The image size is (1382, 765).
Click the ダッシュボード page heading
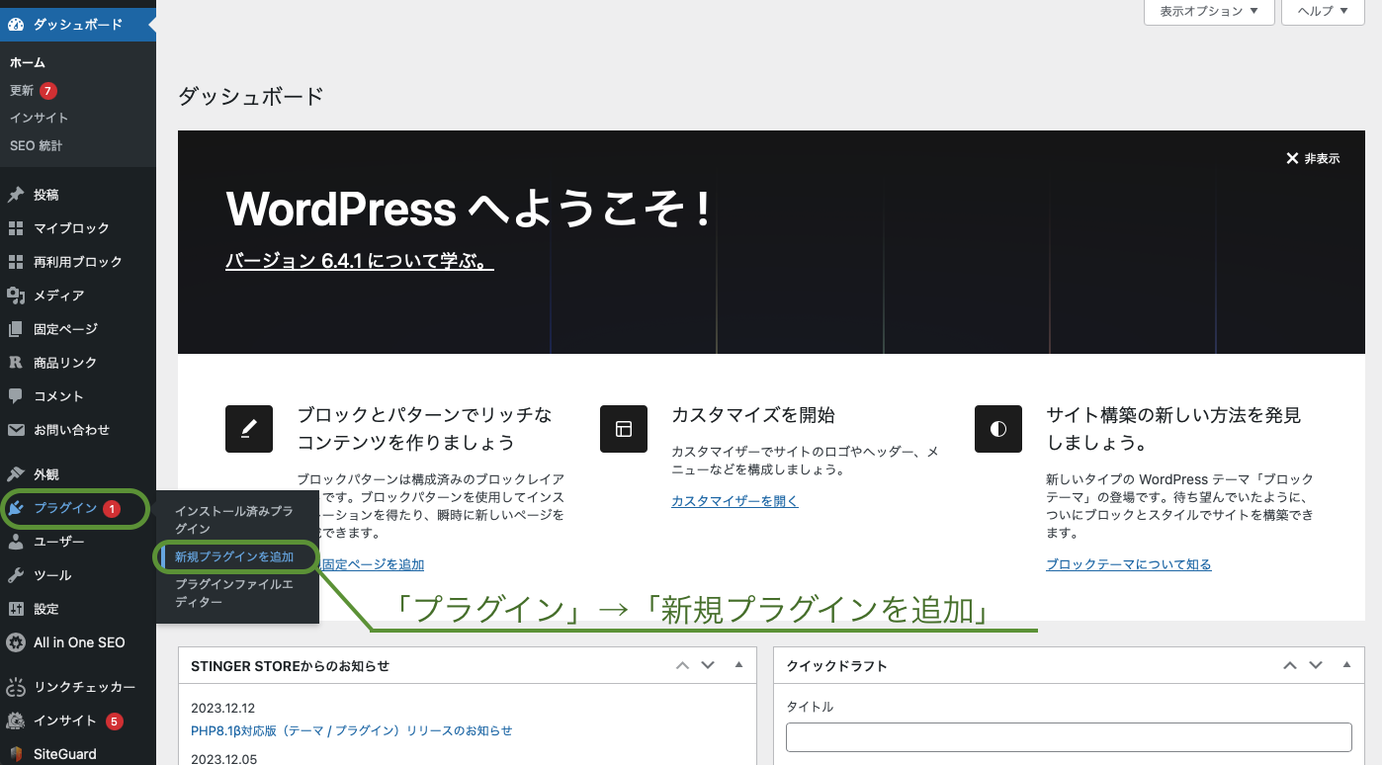click(251, 96)
